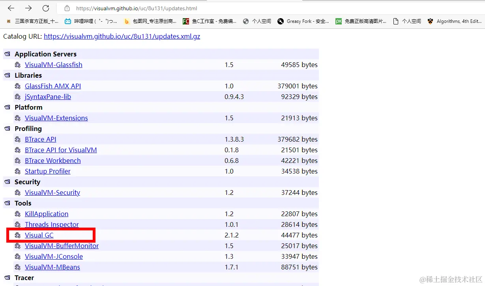Click the plugin icon beside Startup Profiler
The image size is (485, 286).
pos(17,171)
